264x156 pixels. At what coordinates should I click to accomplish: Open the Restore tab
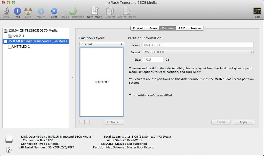[196, 28]
